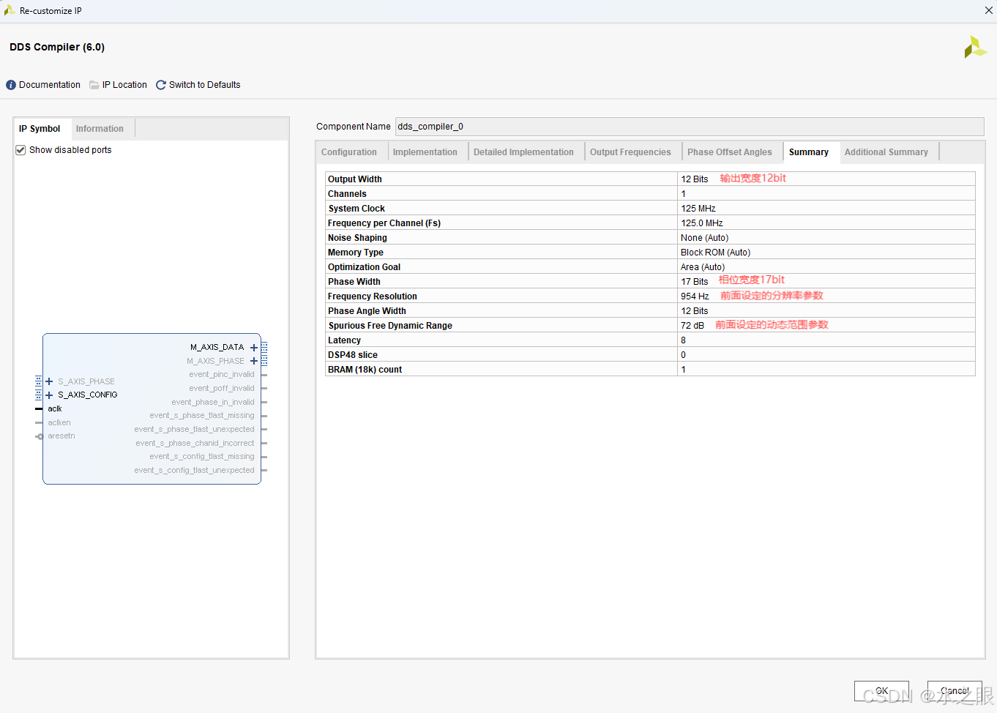Click the aclk port label
The height and width of the screenshot is (713, 997).
point(55,409)
